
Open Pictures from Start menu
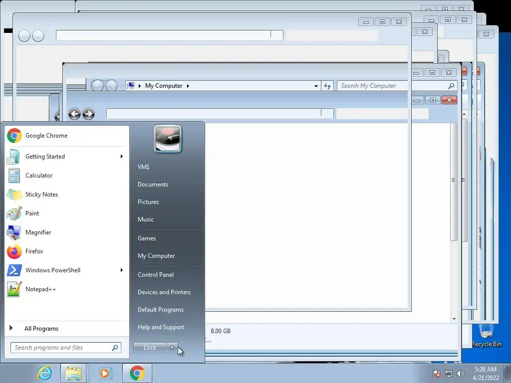(148, 202)
